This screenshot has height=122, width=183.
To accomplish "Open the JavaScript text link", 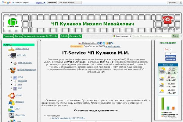I will 22,81.
